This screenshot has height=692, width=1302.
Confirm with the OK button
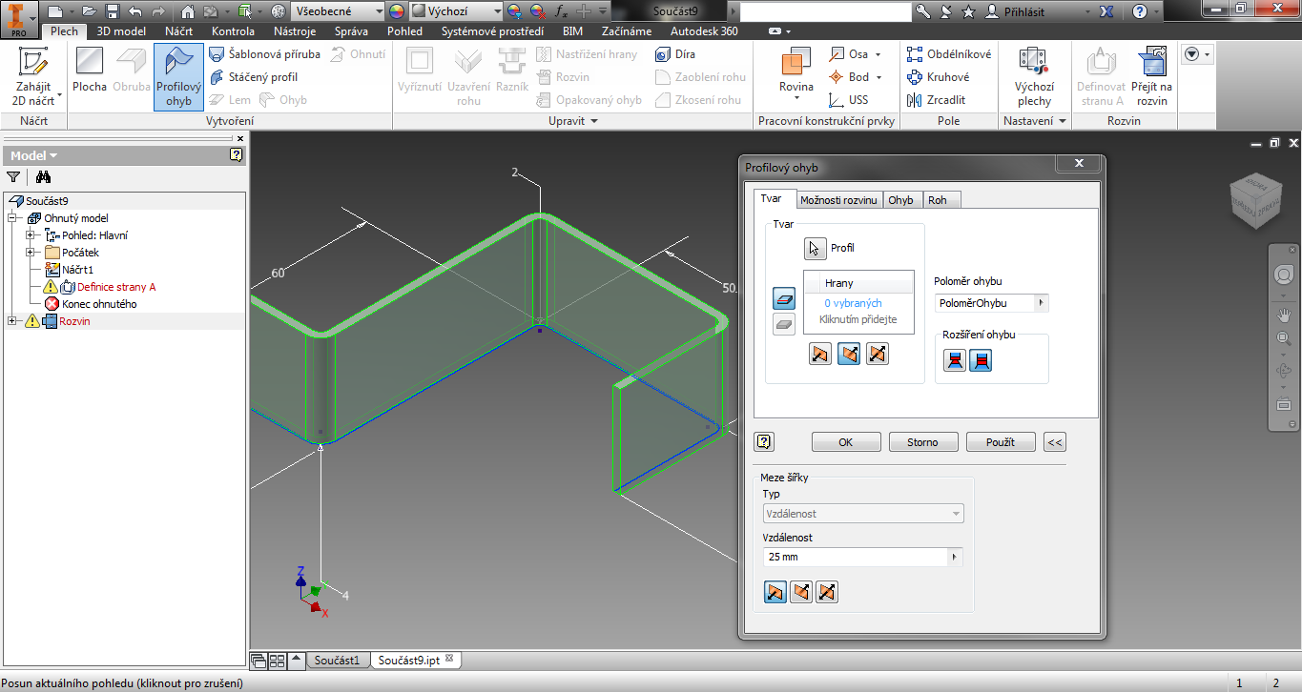point(845,442)
